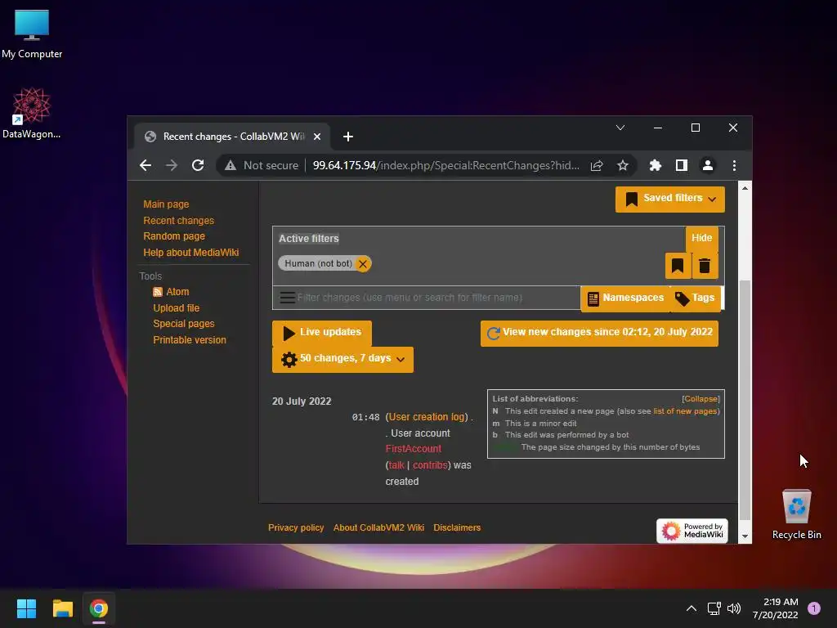This screenshot has width=837, height=628.
Task: Open Chrome three-dot menu
Action: point(735,165)
